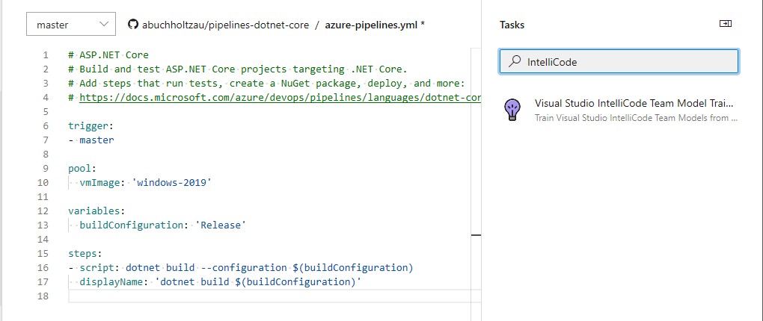Open the master branch dropdown
Screen dimensions: 763x321
pyautogui.click(x=71, y=25)
